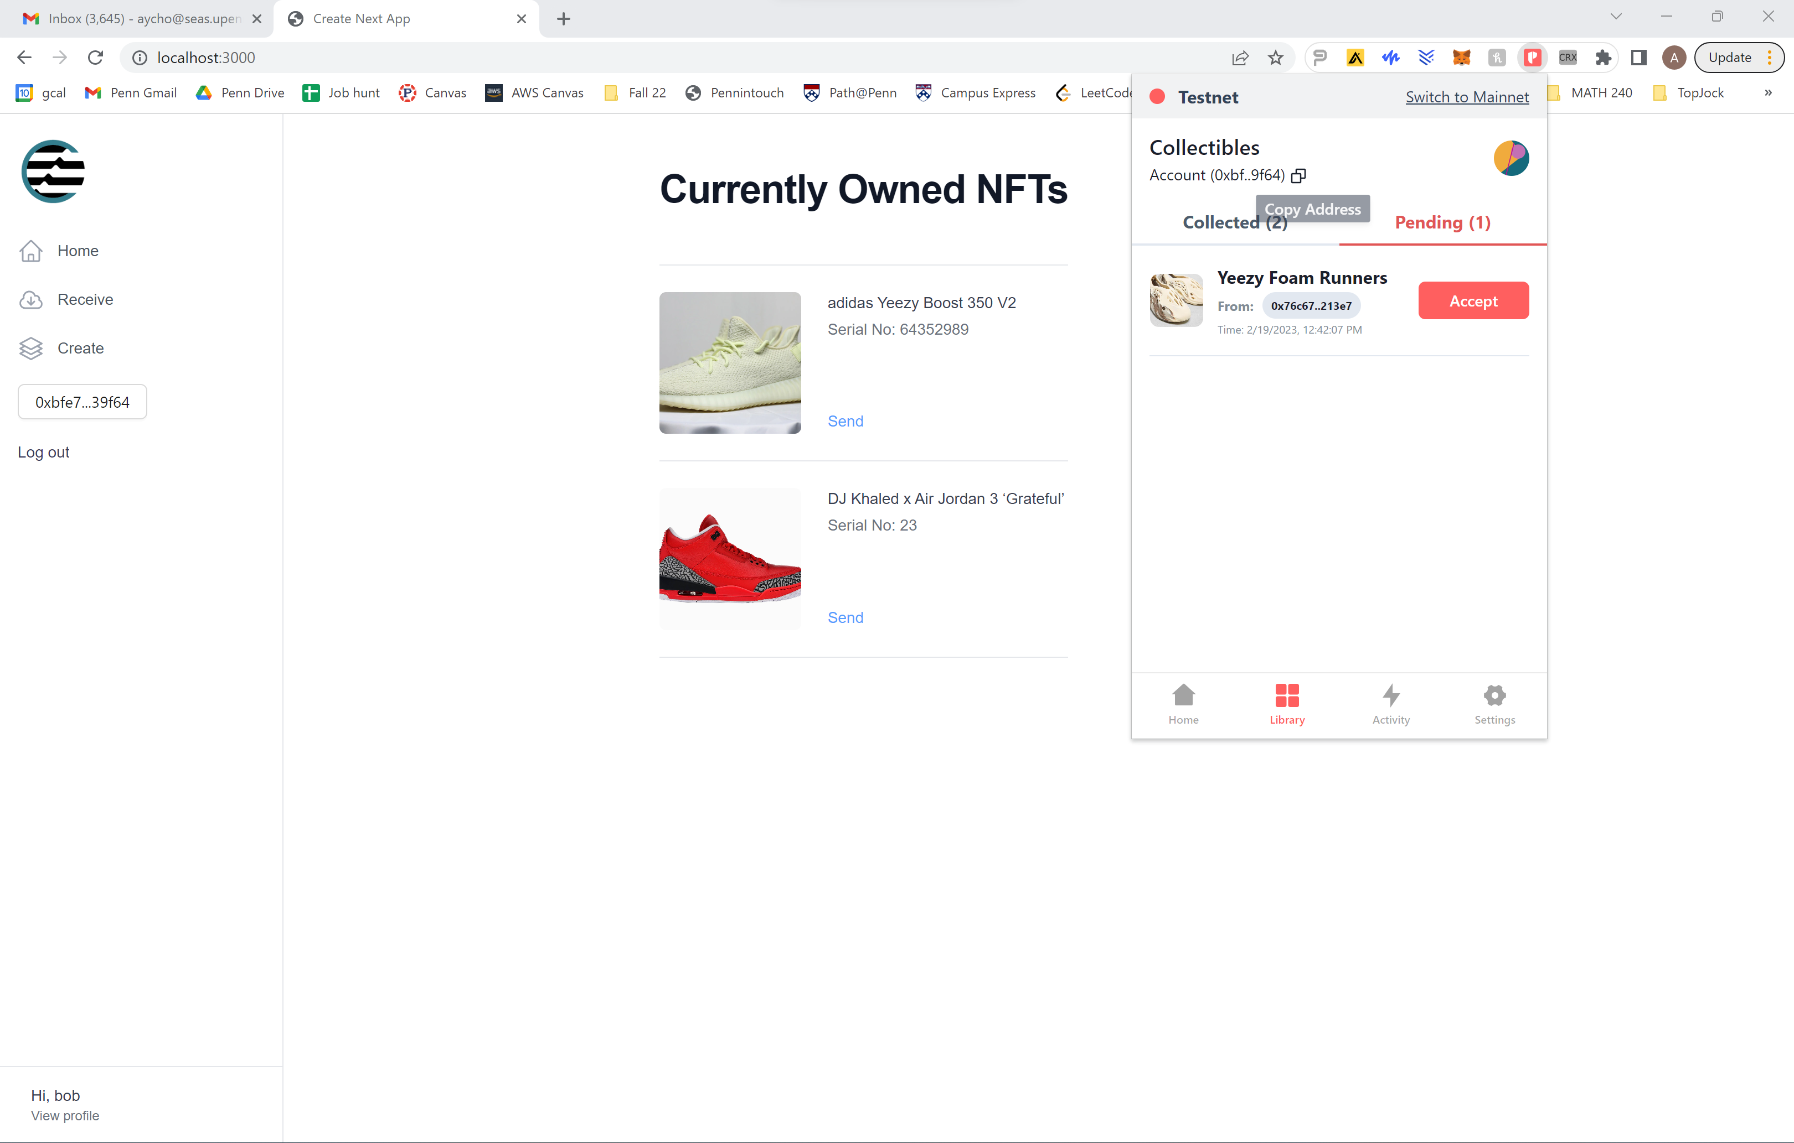Send the adidas Yeezy Boost 350 V2
Viewport: 1794px width, 1143px height.
845,420
